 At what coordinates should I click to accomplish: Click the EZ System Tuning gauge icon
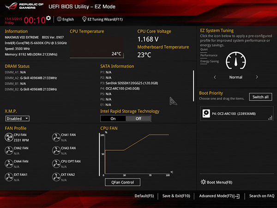236,61
